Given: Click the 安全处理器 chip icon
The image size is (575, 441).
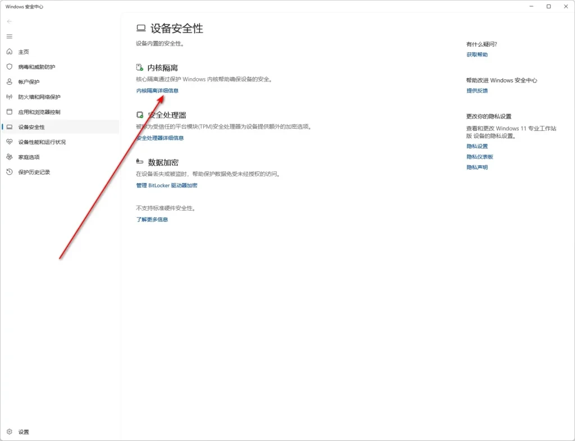Looking at the screenshot, I should (x=140, y=115).
